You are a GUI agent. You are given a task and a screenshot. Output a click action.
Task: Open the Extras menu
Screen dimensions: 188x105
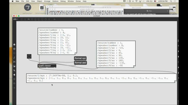pyautogui.click(x=78, y=1)
